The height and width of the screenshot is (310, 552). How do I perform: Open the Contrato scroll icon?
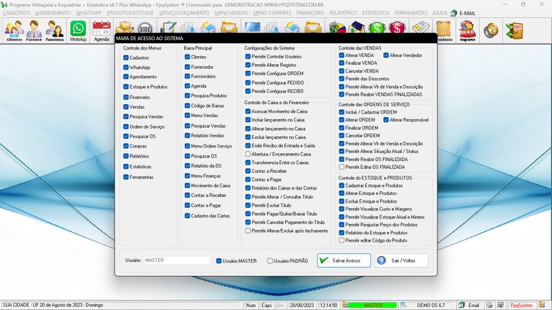(444, 30)
